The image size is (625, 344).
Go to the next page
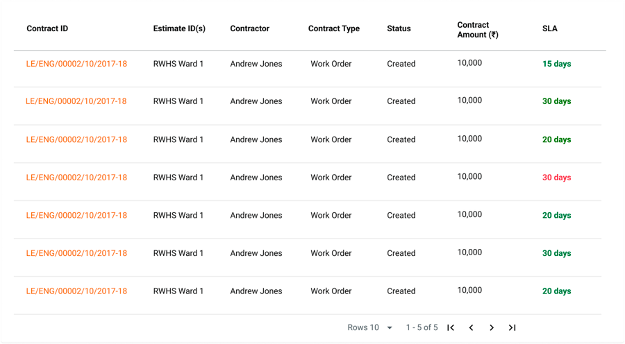tap(492, 327)
